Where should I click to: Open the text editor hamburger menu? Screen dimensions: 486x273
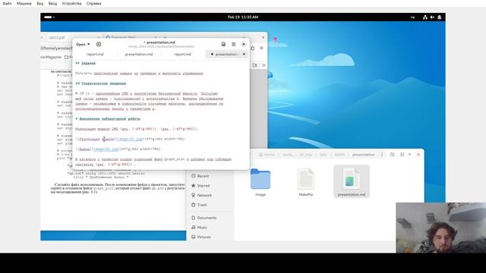click(x=234, y=44)
